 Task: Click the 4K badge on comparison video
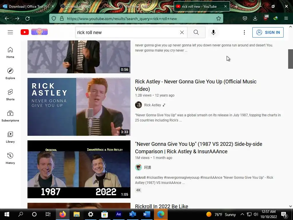[138, 190]
